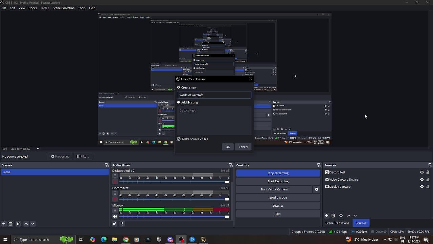Add a new scene with plus icon
The image size is (433, 244).
tap(4, 224)
